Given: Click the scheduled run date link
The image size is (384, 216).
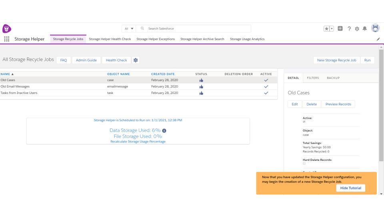Looking at the screenshot, I should 138,120.
